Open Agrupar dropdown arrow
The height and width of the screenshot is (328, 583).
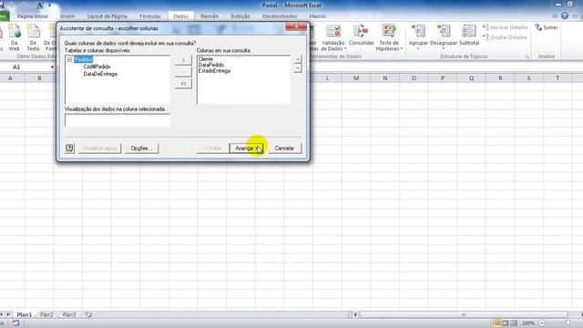pos(418,48)
